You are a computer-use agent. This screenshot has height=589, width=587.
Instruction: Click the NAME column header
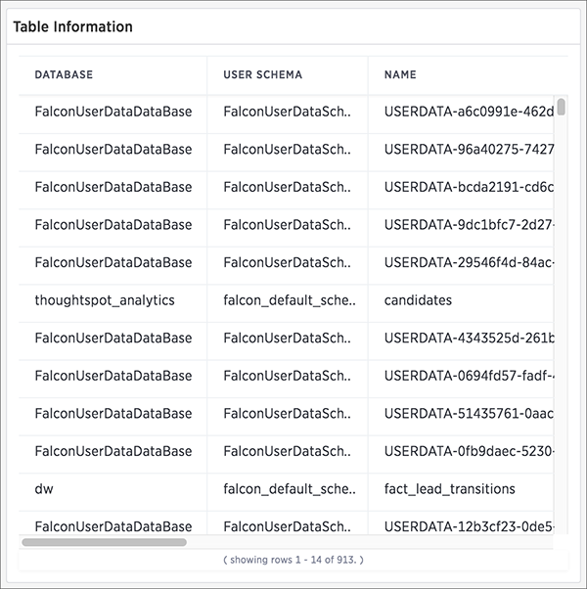point(400,74)
